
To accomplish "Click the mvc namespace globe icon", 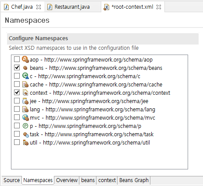I will pyautogui.click(x=25, y=117).
